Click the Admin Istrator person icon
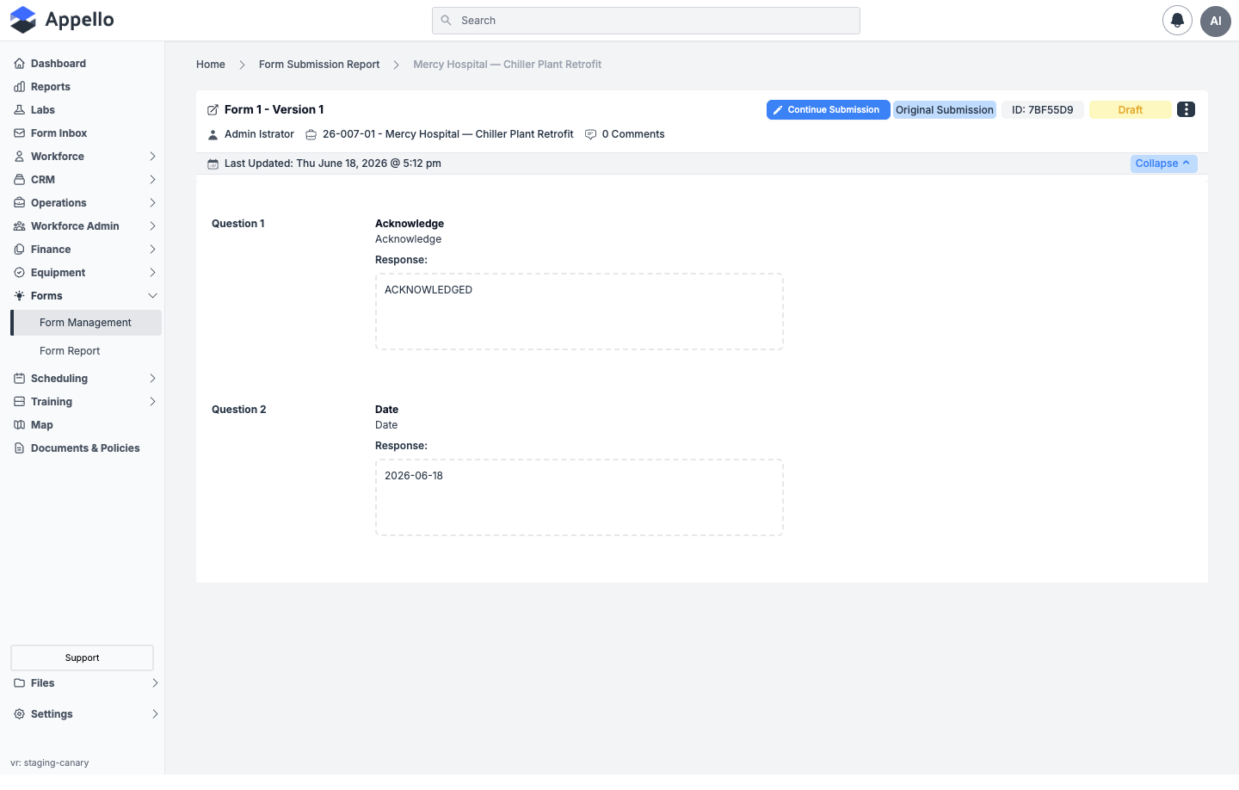Viewport: 1239px width, 790px height. 213,134
